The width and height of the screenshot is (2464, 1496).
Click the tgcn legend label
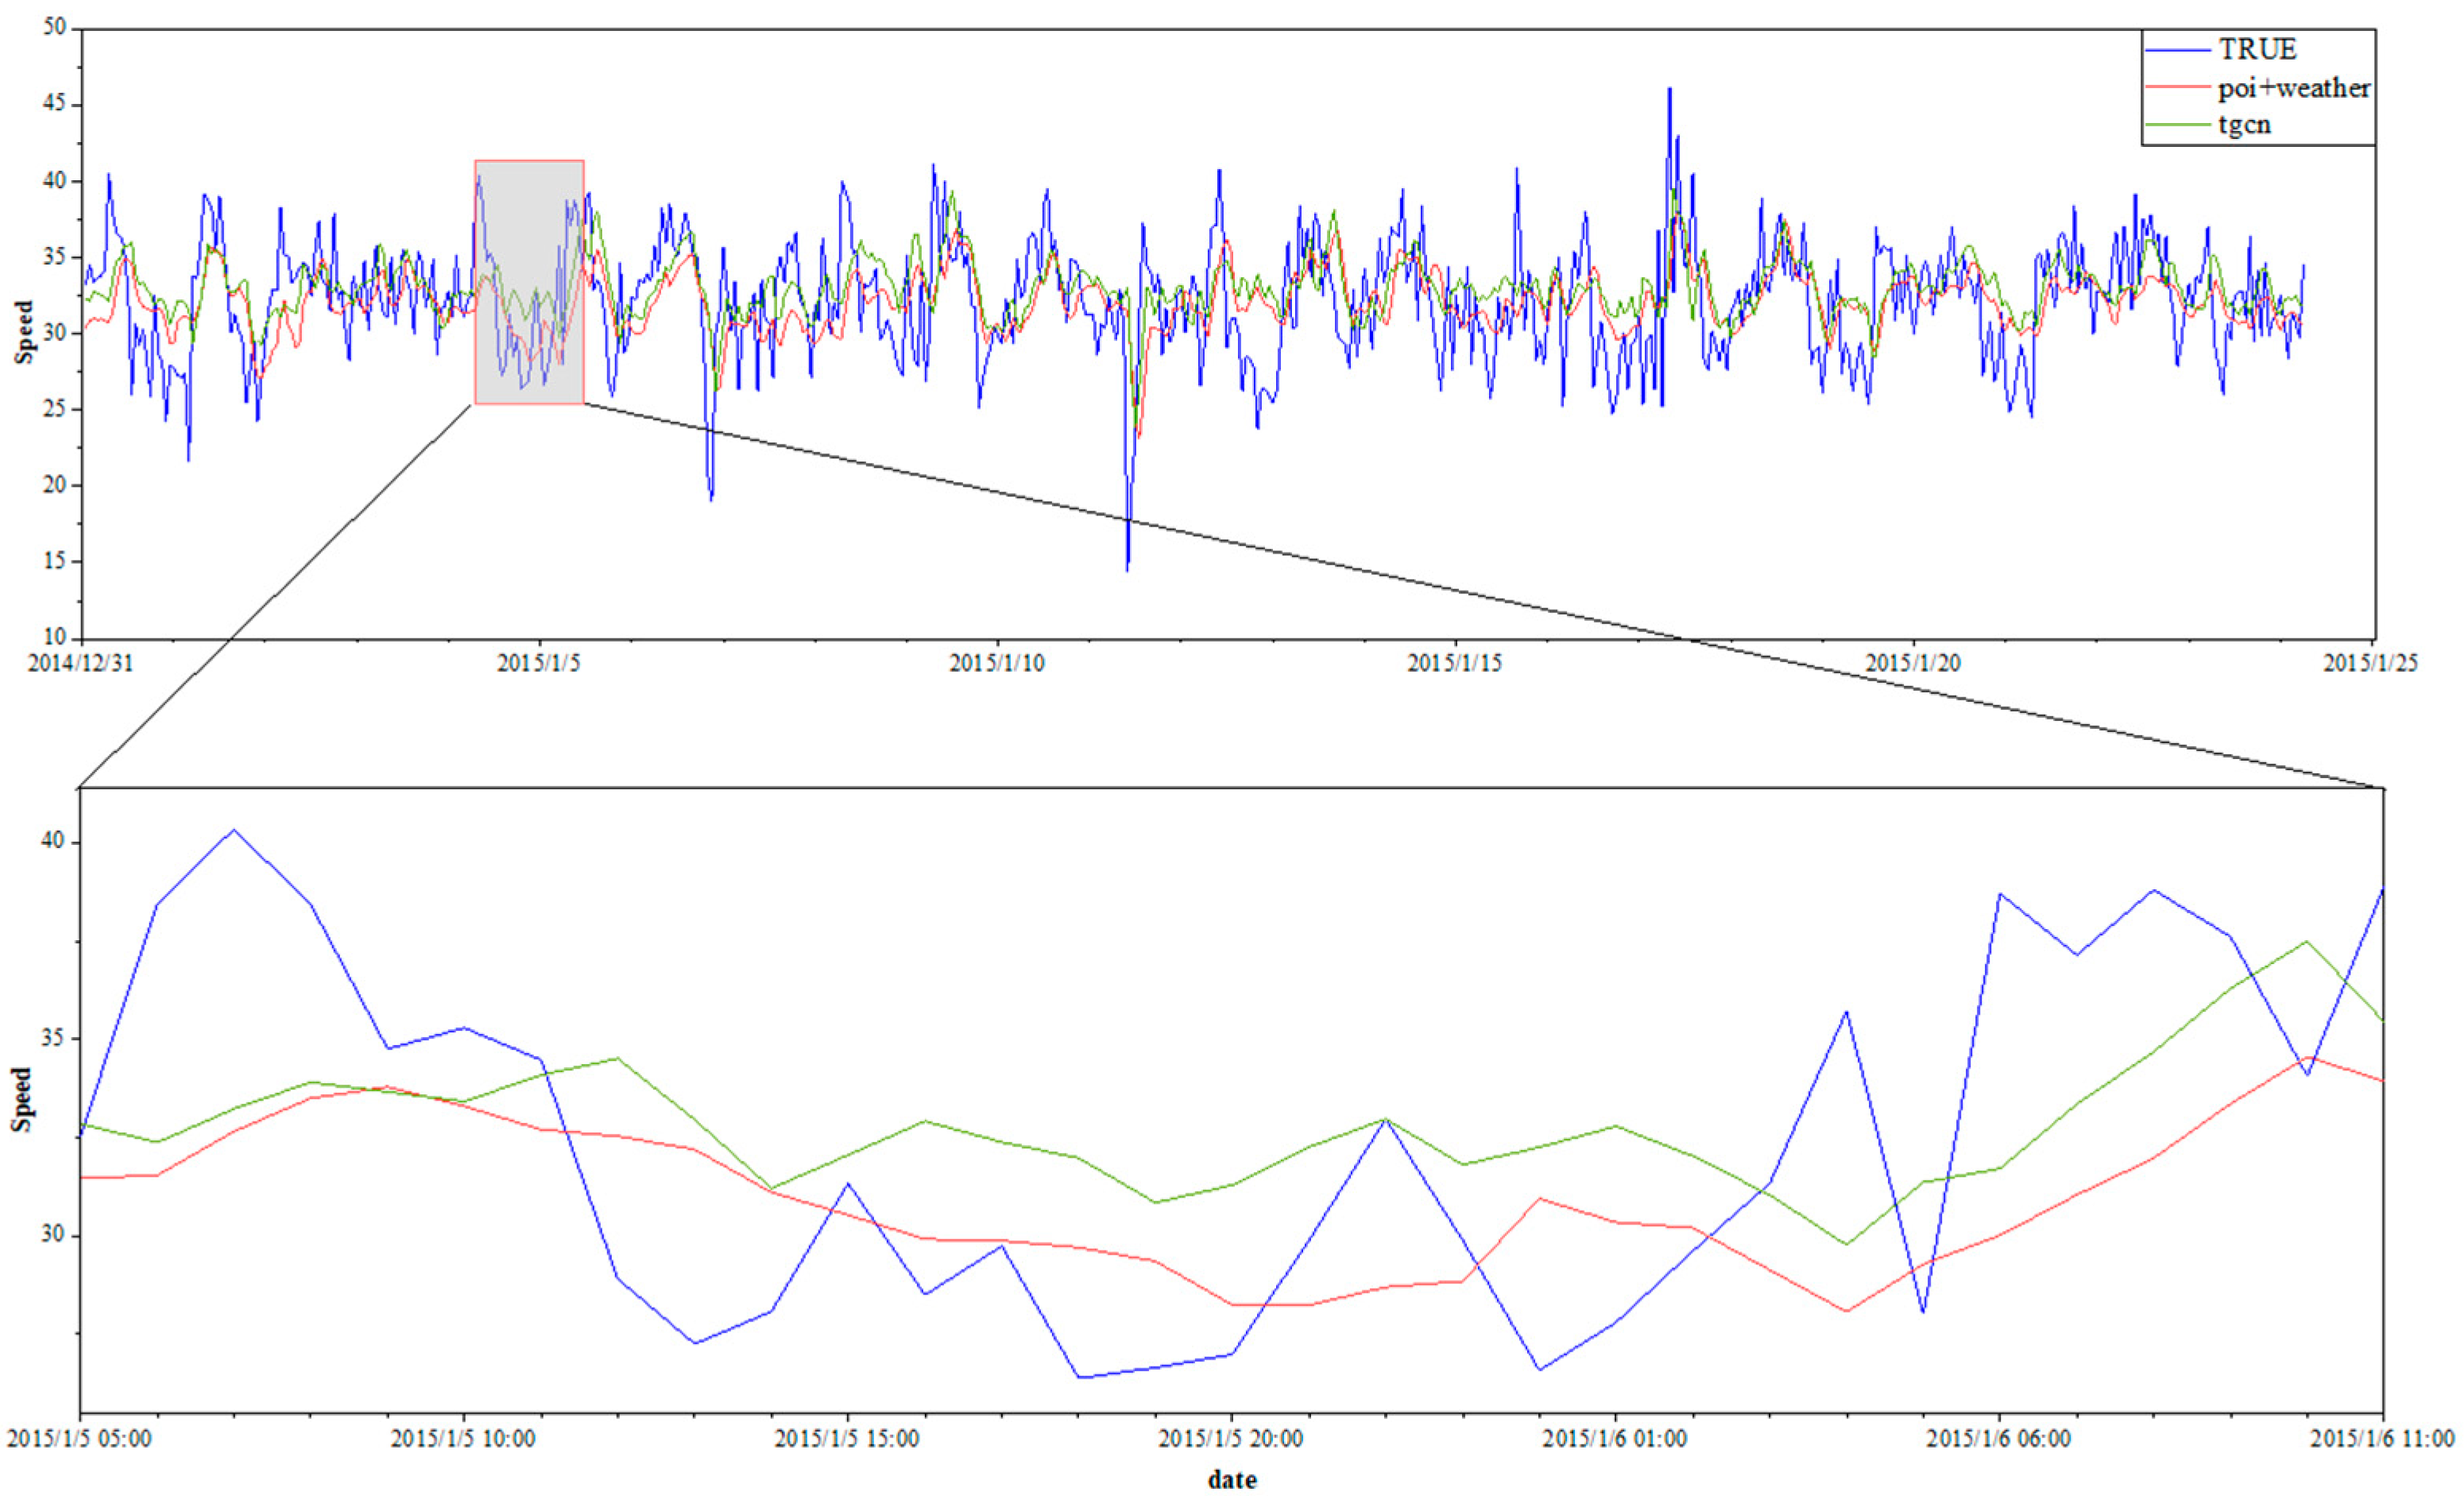pyautogui.click(x=2244, y=125)
